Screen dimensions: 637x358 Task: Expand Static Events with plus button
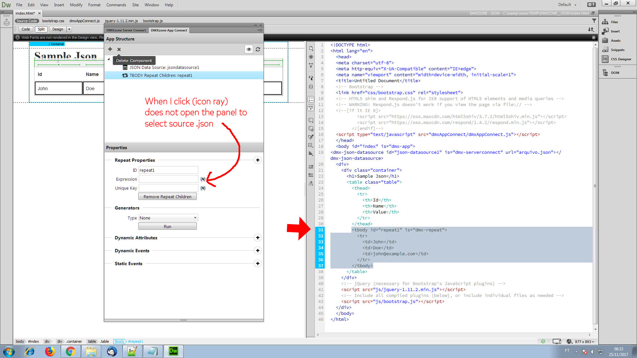click(x=258, y=264)
